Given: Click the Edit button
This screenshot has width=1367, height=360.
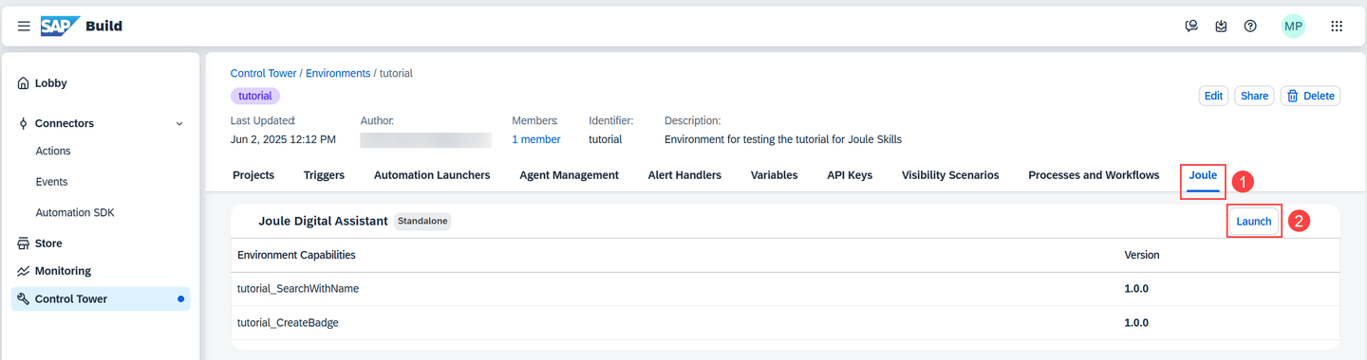Looking at the screenshot, I should pos(1213,96).
